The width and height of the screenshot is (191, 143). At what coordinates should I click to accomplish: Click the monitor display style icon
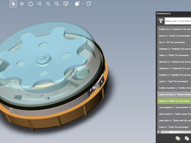pyautogui.click(x=66, y=4)
